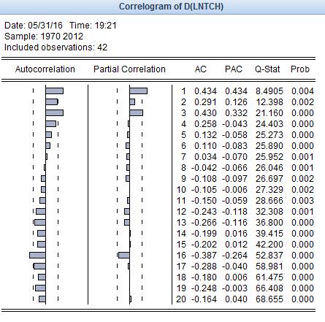Viewport: 325px width, 322px height.
Task: Click the Q-Stat column header
Action: tap(267, 69)
